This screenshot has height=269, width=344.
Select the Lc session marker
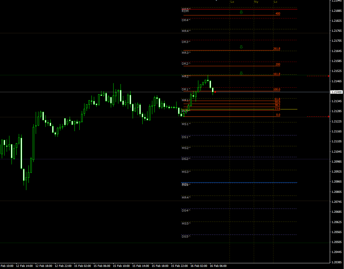(x=276, y=2)
